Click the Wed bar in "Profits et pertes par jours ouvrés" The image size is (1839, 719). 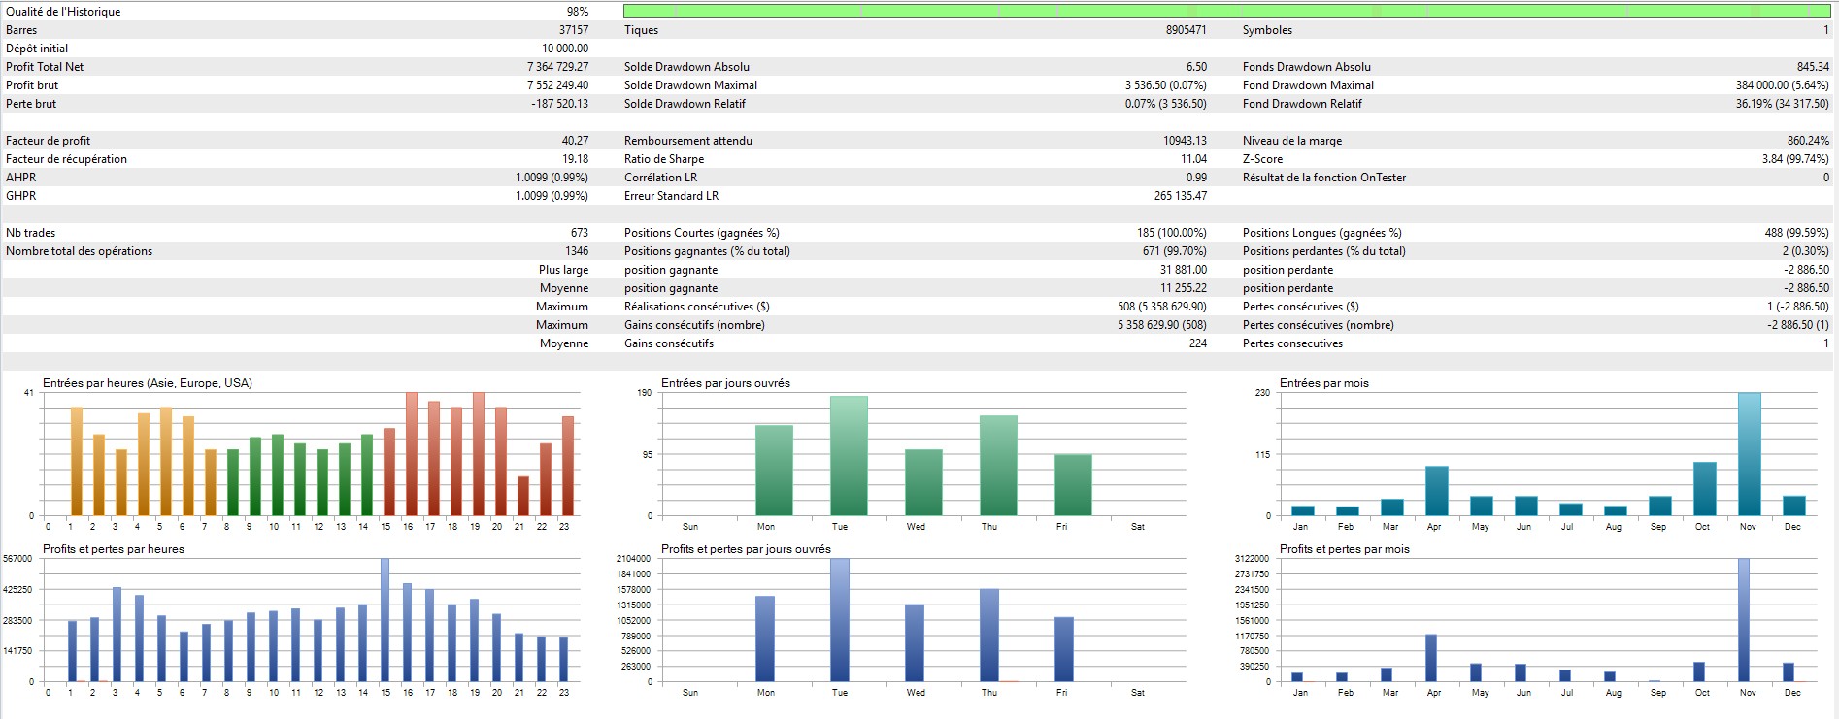point(915,643)
